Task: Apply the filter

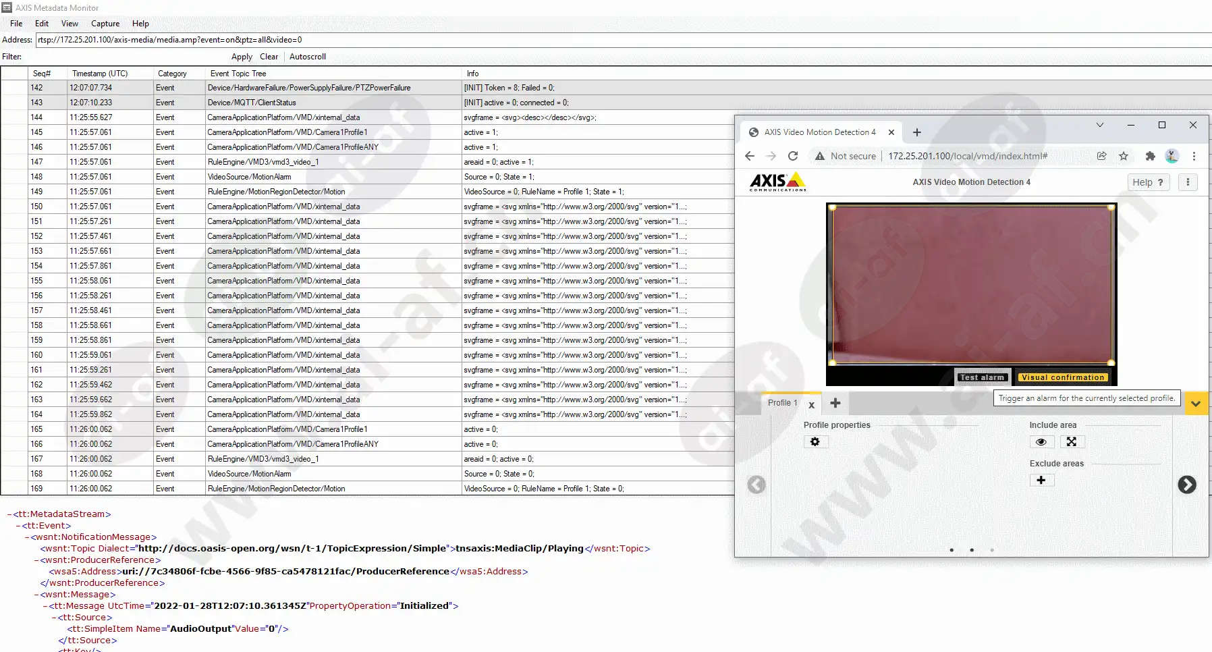Action: tap(242, 57)
